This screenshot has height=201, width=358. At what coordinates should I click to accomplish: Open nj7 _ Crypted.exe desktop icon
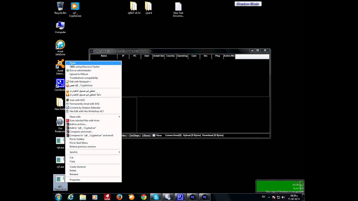[75, 9]
